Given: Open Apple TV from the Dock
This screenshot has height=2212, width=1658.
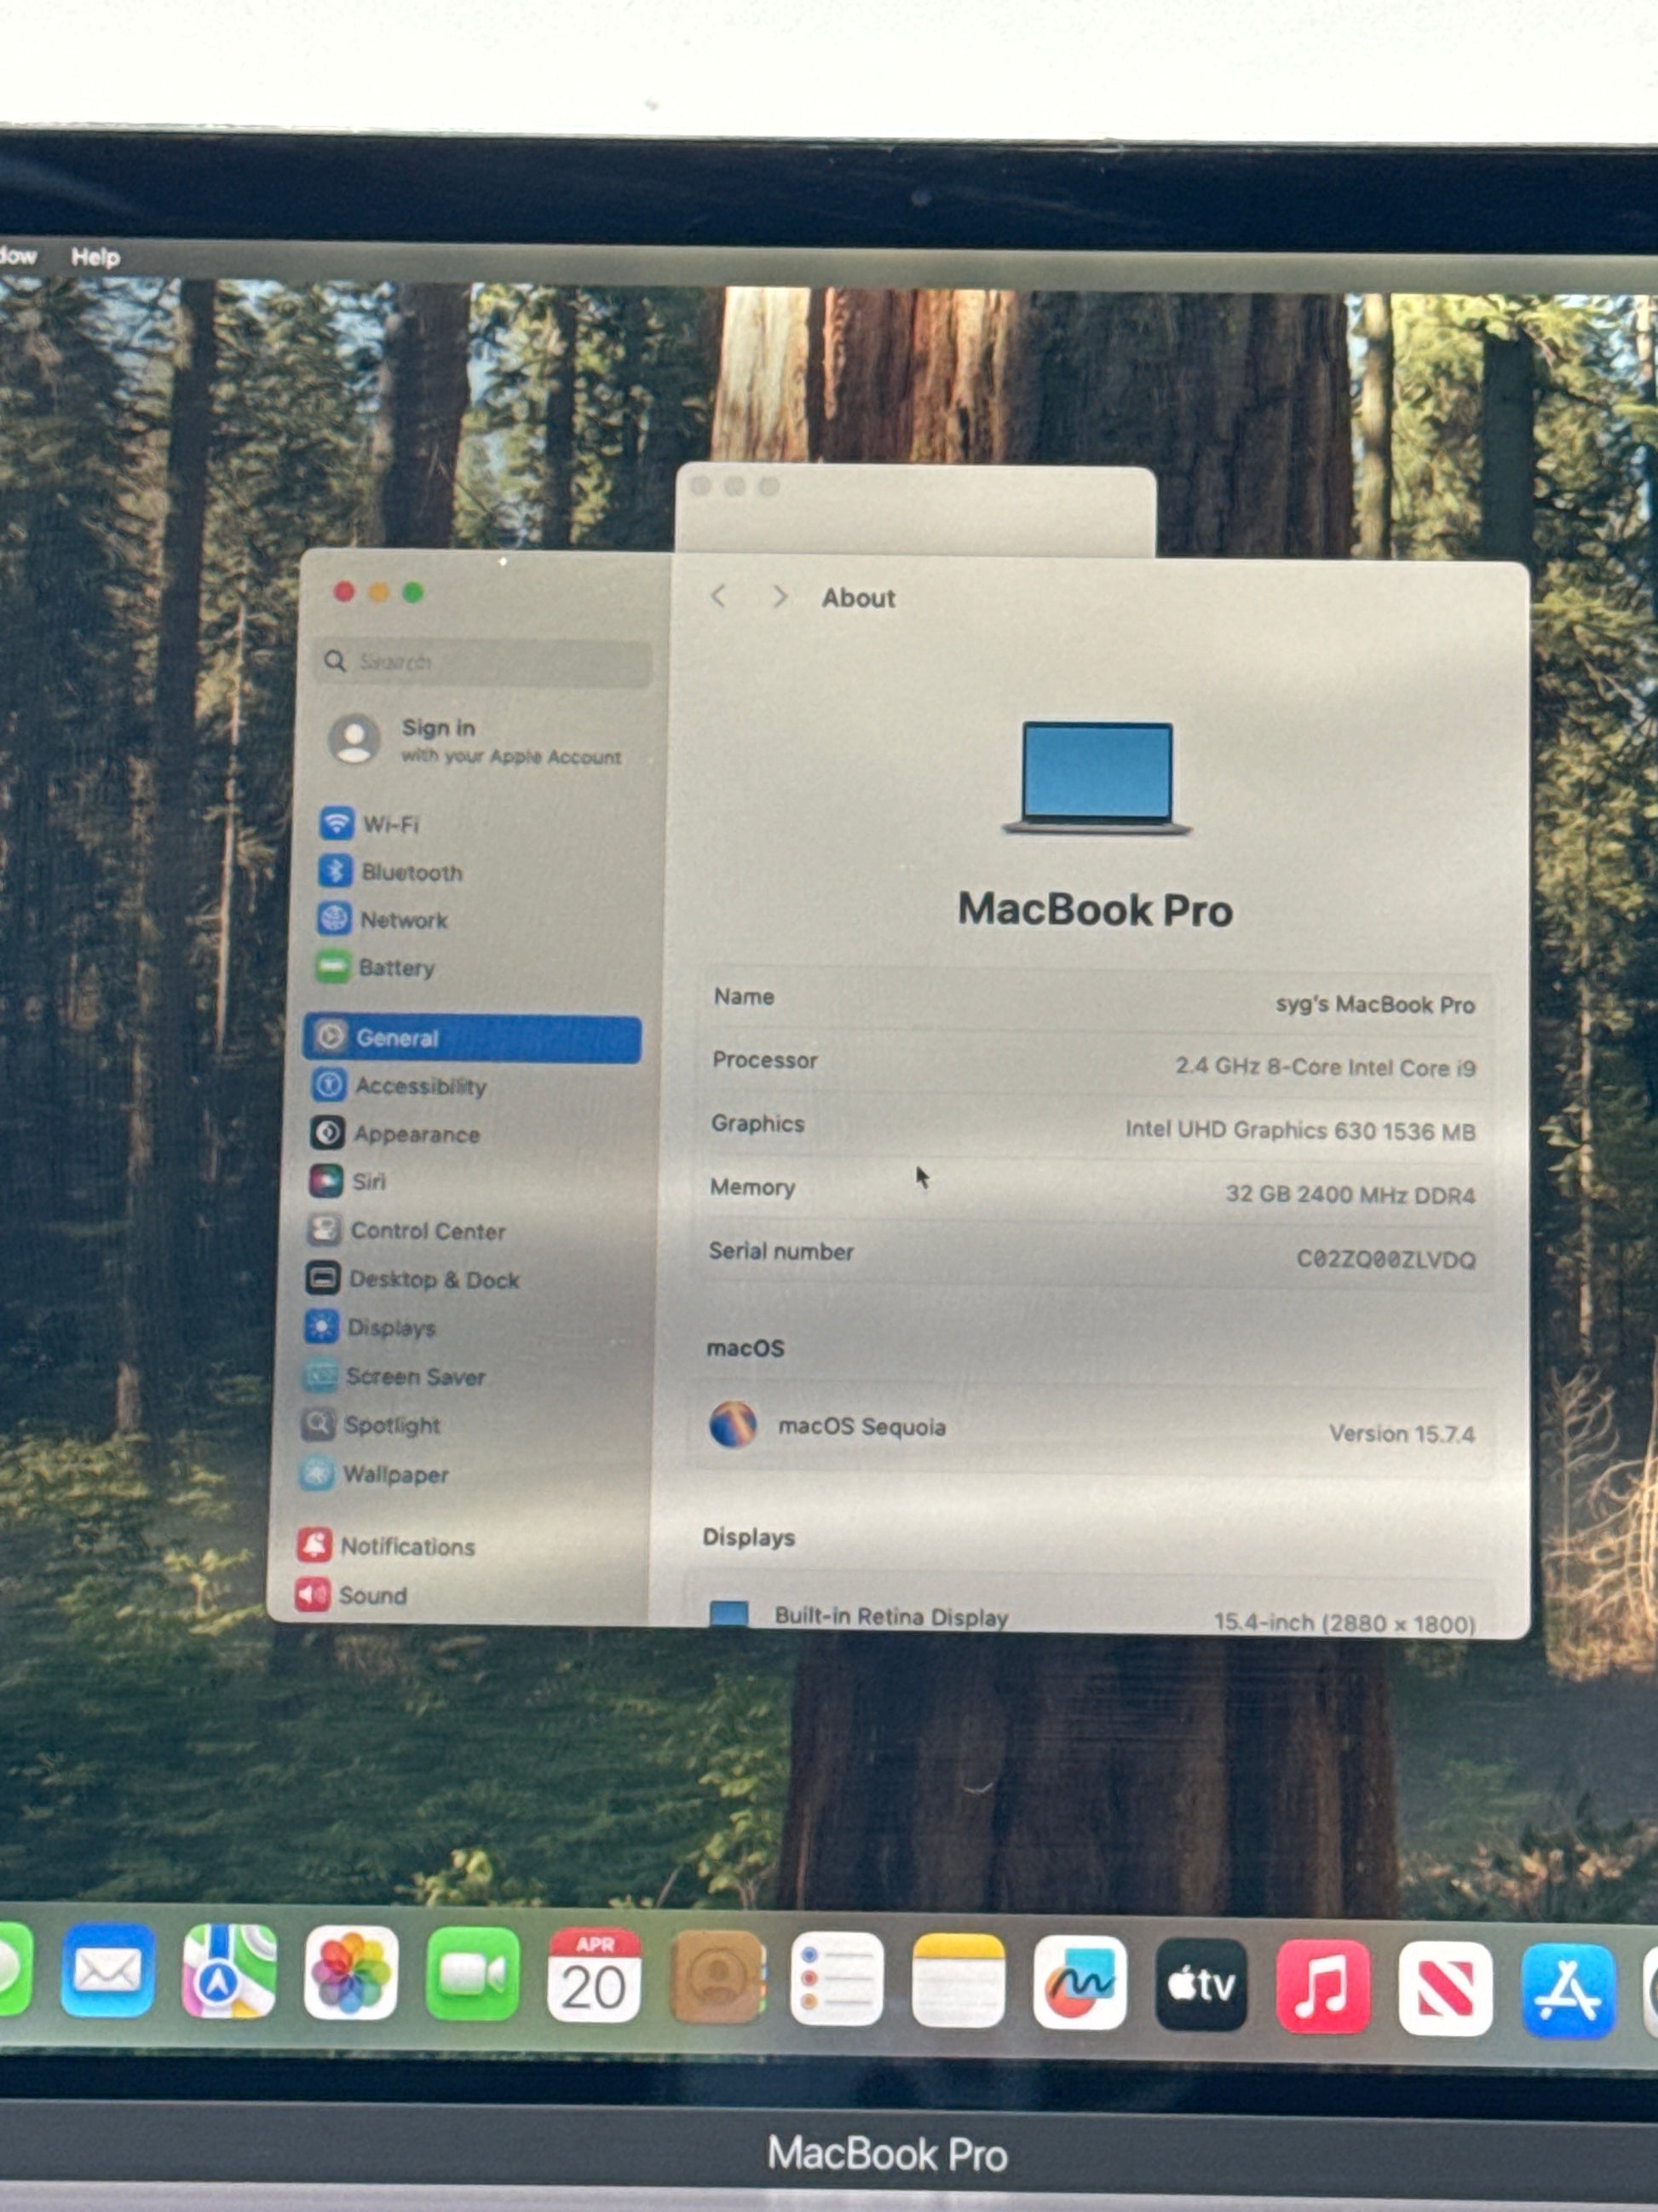Looking at the screenshot, I should 1200,1984.
